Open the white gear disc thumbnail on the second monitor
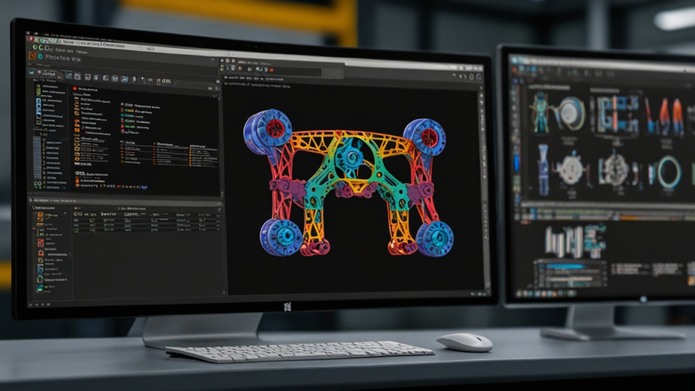695x391 pixels. [571, 169]
